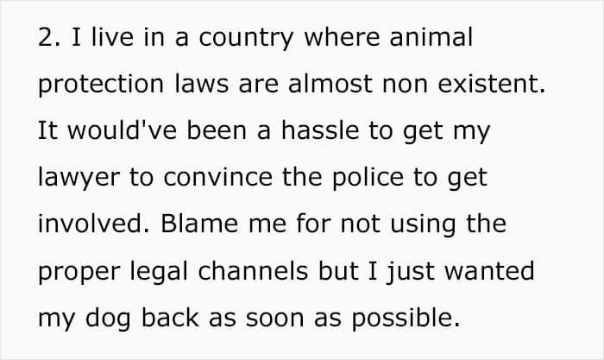The height and width of the screenshot is (360, 604).
Task: Click the word "channels" in sixth line
Action: click(x=253, y=271)
